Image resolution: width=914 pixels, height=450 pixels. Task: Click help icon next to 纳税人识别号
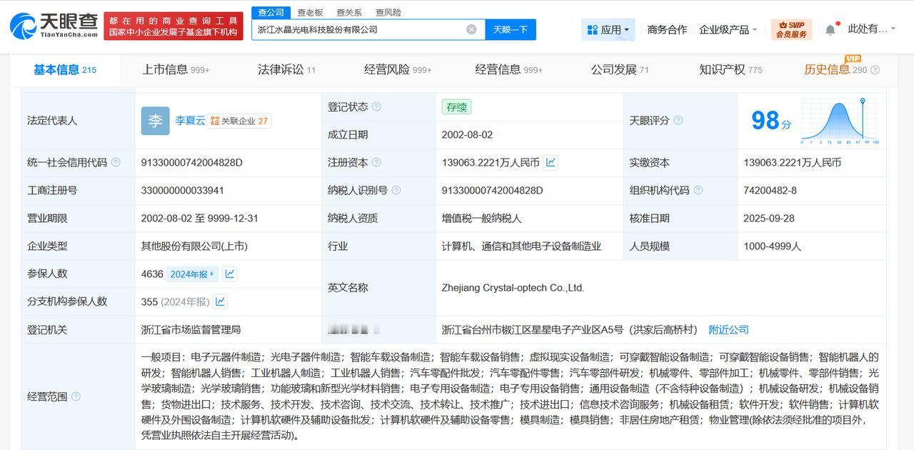tap(396, 190)
